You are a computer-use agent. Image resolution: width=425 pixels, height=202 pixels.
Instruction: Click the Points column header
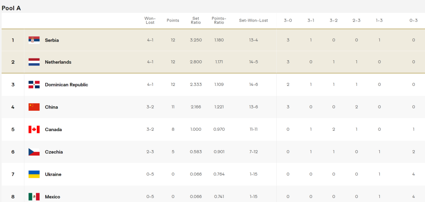[173, 20]
